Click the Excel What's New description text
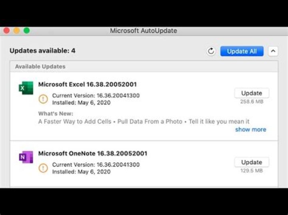 (144, 121)
